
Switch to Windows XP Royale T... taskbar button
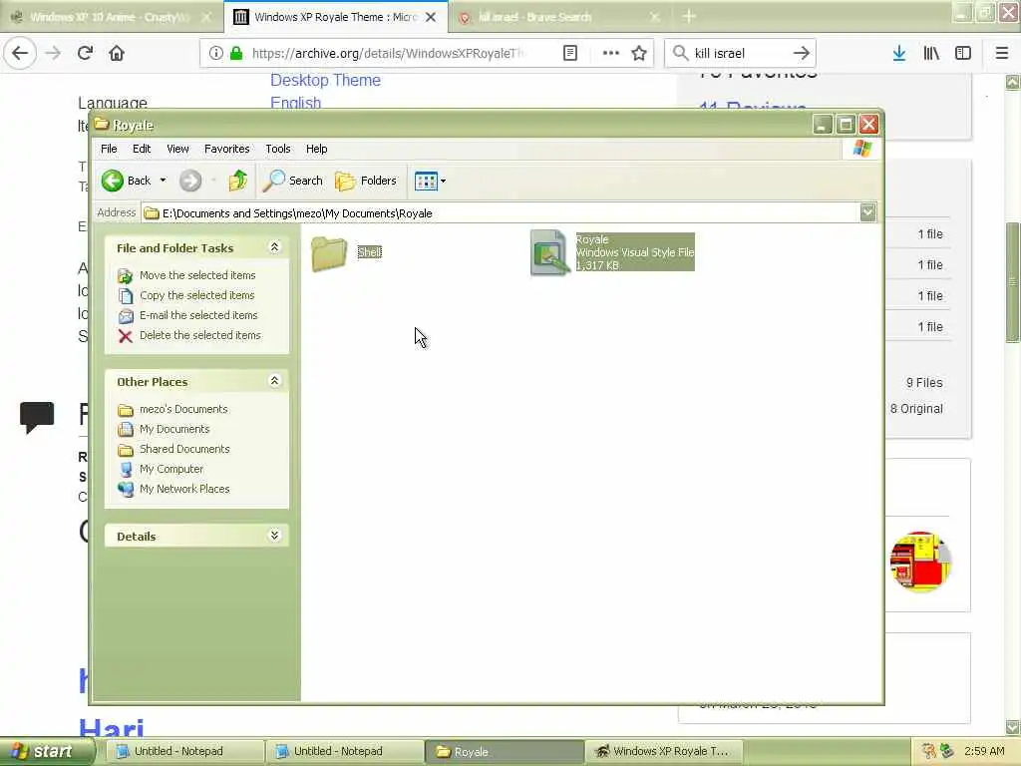(663, 751)
